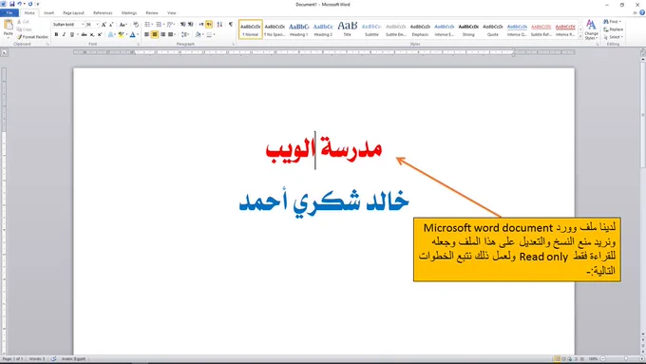Screen dimensions: 646x364
Task: Set left-to-right text direction
Action: coord(201,25)
